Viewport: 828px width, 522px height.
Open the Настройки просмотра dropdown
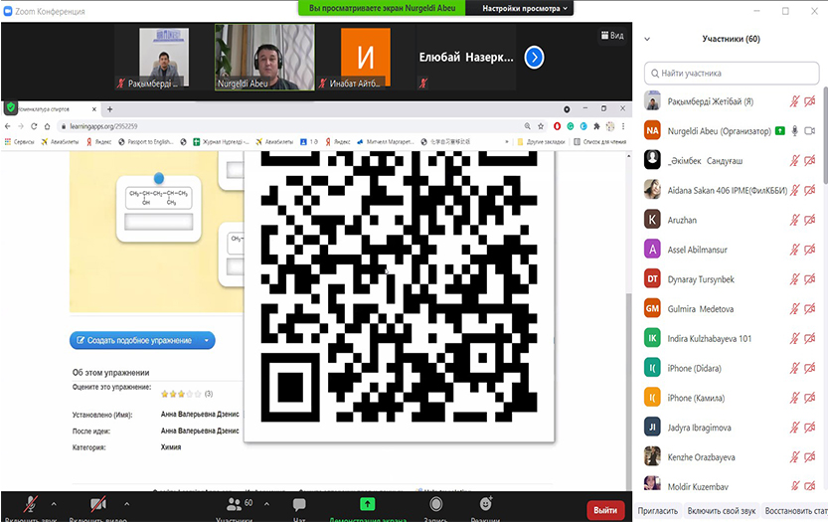pyautogui.click(x=525, y=8)
